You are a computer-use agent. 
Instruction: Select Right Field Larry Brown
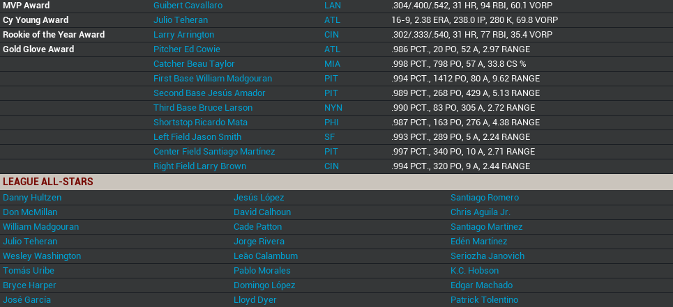[199, 166]
